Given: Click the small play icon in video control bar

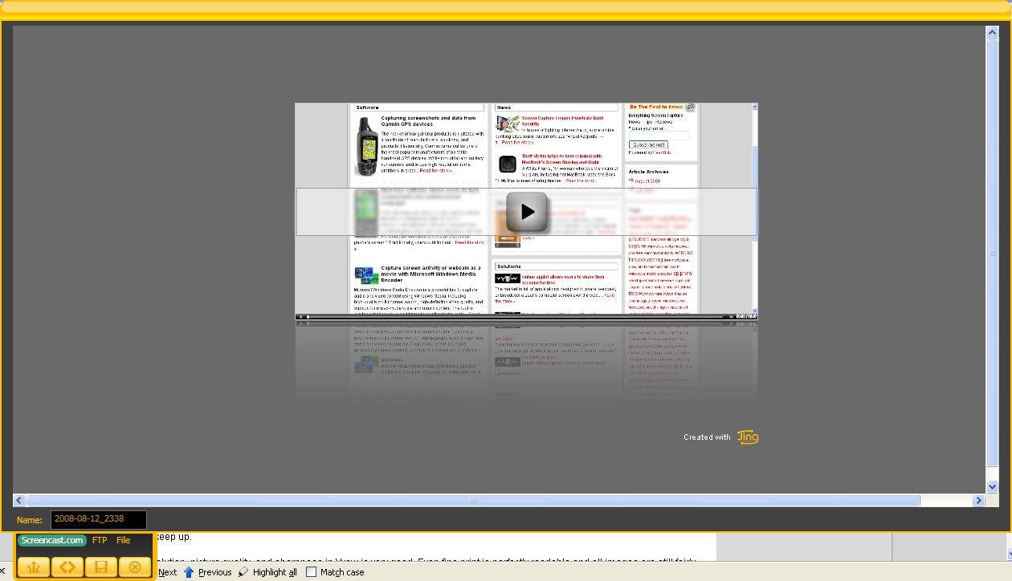Looking at the screenshot, I should coord(301,317).
